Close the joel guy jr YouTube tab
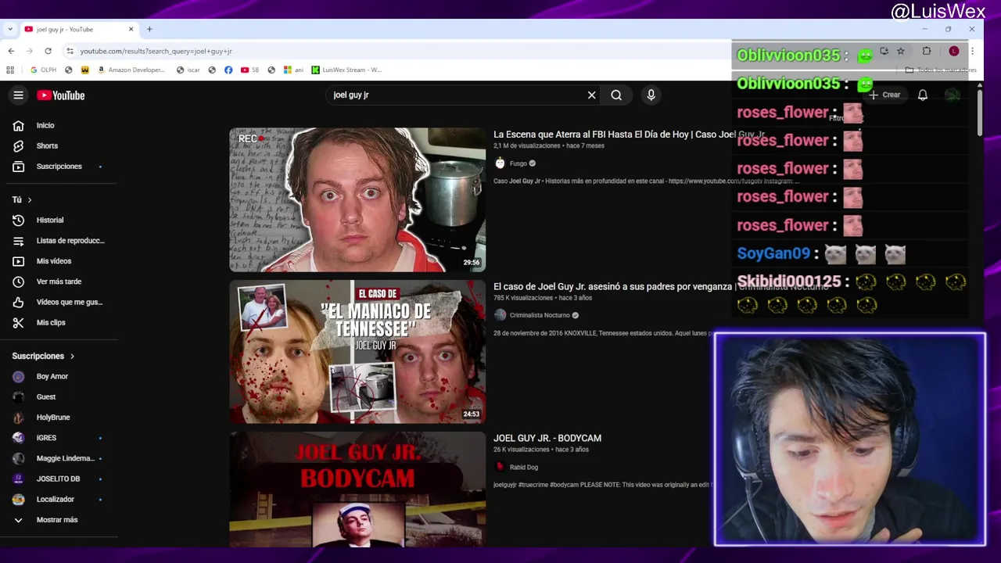Viewport: 1001px width, 563px height. [131, 30]
